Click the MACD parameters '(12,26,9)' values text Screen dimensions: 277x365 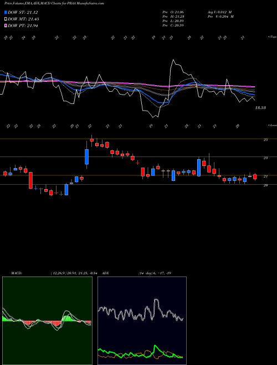click(x=75, y=273)
